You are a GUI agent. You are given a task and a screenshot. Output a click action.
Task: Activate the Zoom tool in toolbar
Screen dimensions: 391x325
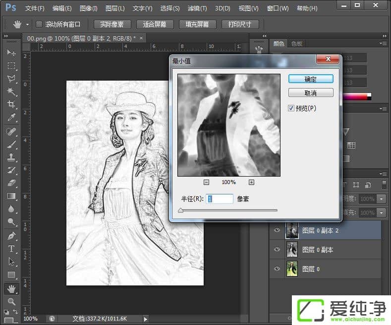click(x=11, y=301)
